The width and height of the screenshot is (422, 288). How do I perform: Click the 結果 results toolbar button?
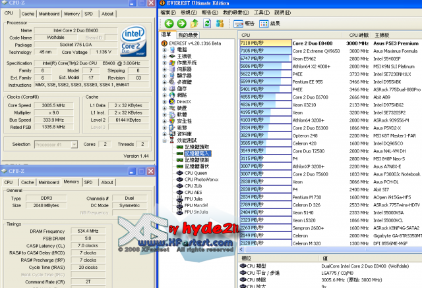click(x=270, y=24)
